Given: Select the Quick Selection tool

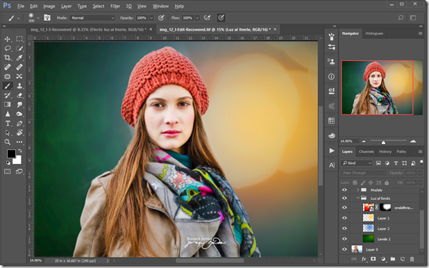Looking at the screenshot, I should point(19,49).
